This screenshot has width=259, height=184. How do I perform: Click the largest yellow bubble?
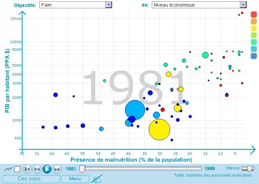point(159,130)
